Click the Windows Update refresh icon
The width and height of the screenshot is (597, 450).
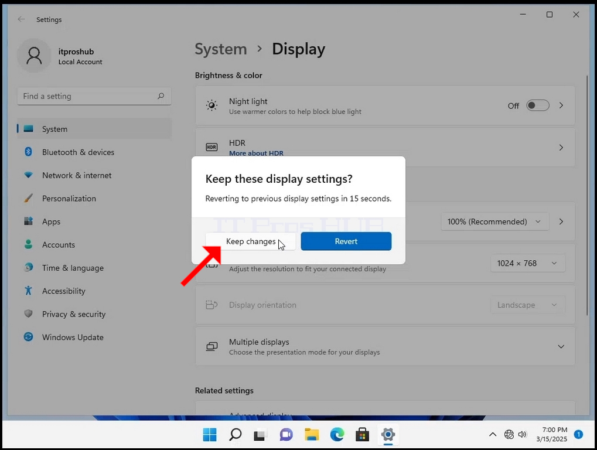tap(28, 337)
